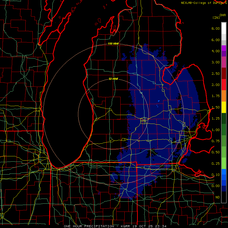Click the 'KGRR' radar site identifier

click(x=126, y=226)
